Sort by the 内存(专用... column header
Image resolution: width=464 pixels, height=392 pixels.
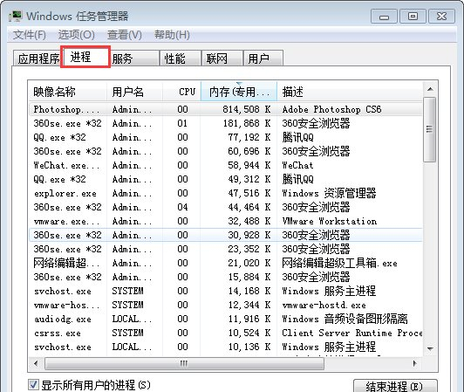pyautogui.click(x=239, y=92)
